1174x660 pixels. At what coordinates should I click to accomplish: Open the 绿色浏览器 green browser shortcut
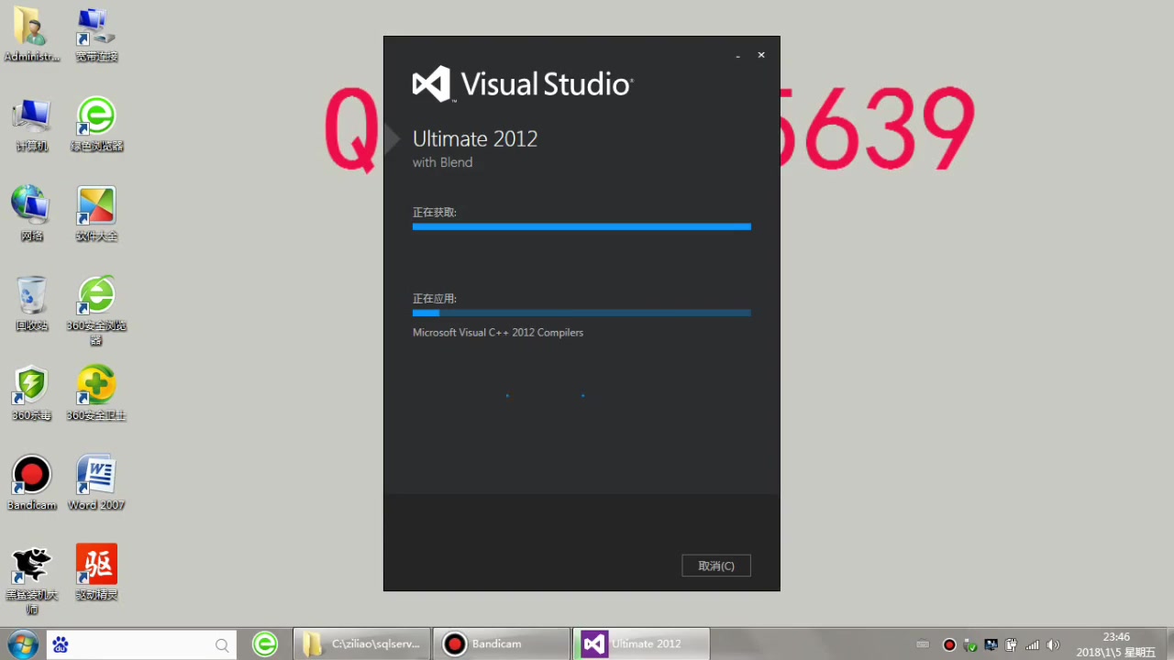coord(96,124)
